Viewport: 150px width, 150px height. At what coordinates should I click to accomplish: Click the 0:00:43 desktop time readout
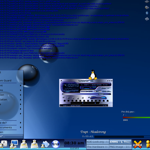click(88, 136)
